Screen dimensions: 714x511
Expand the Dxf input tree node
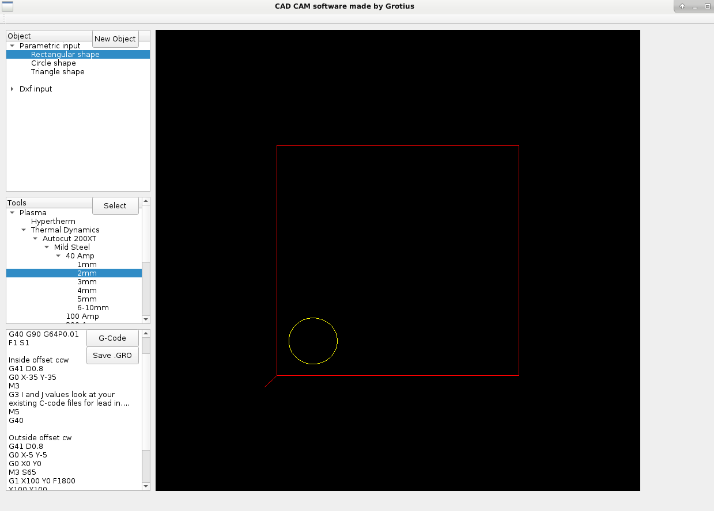click(x=12, y=89)
